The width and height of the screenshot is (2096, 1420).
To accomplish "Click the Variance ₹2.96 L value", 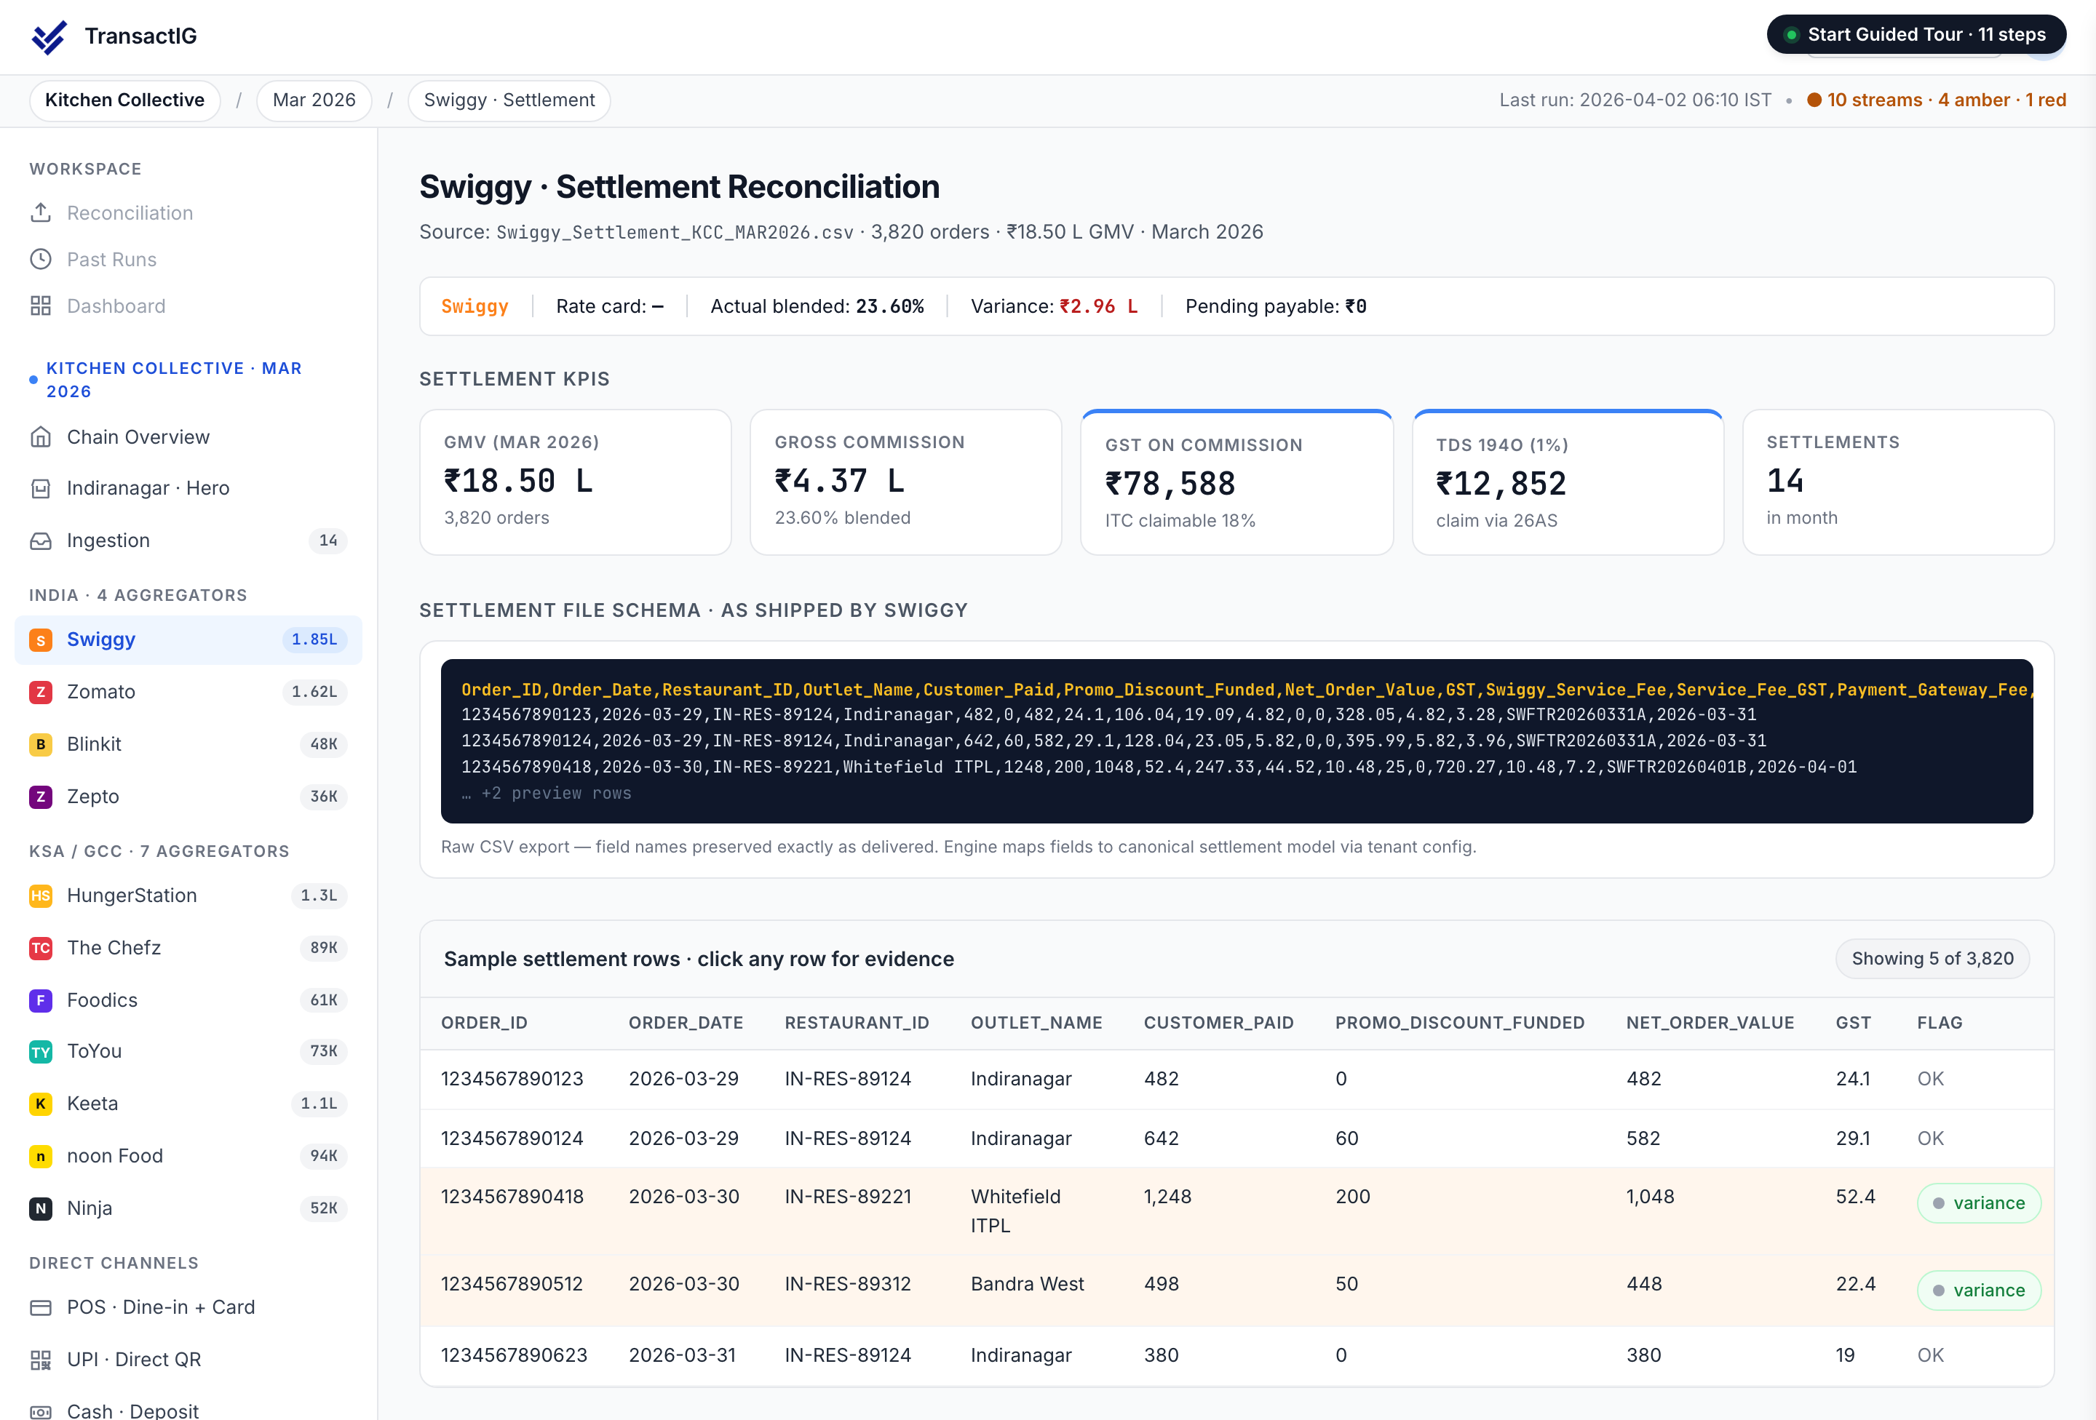I will point(1098,306).
